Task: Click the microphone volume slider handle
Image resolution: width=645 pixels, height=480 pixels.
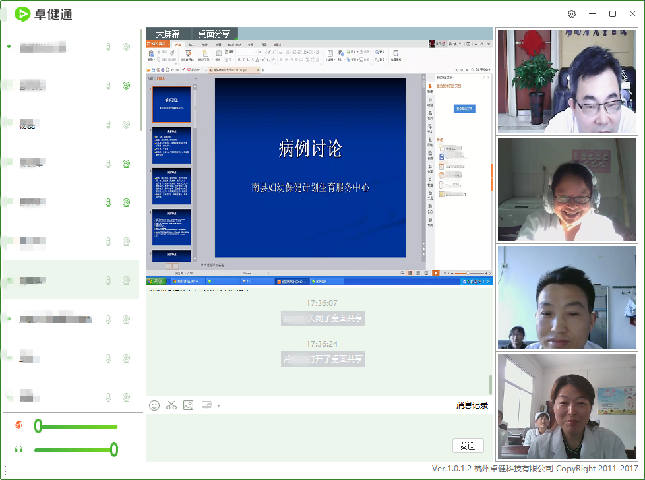Action: pyautogui.click(x=38, y=426)
